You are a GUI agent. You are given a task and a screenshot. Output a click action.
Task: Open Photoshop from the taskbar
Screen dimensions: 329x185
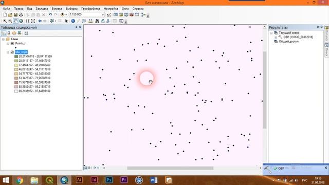(109, 180)
